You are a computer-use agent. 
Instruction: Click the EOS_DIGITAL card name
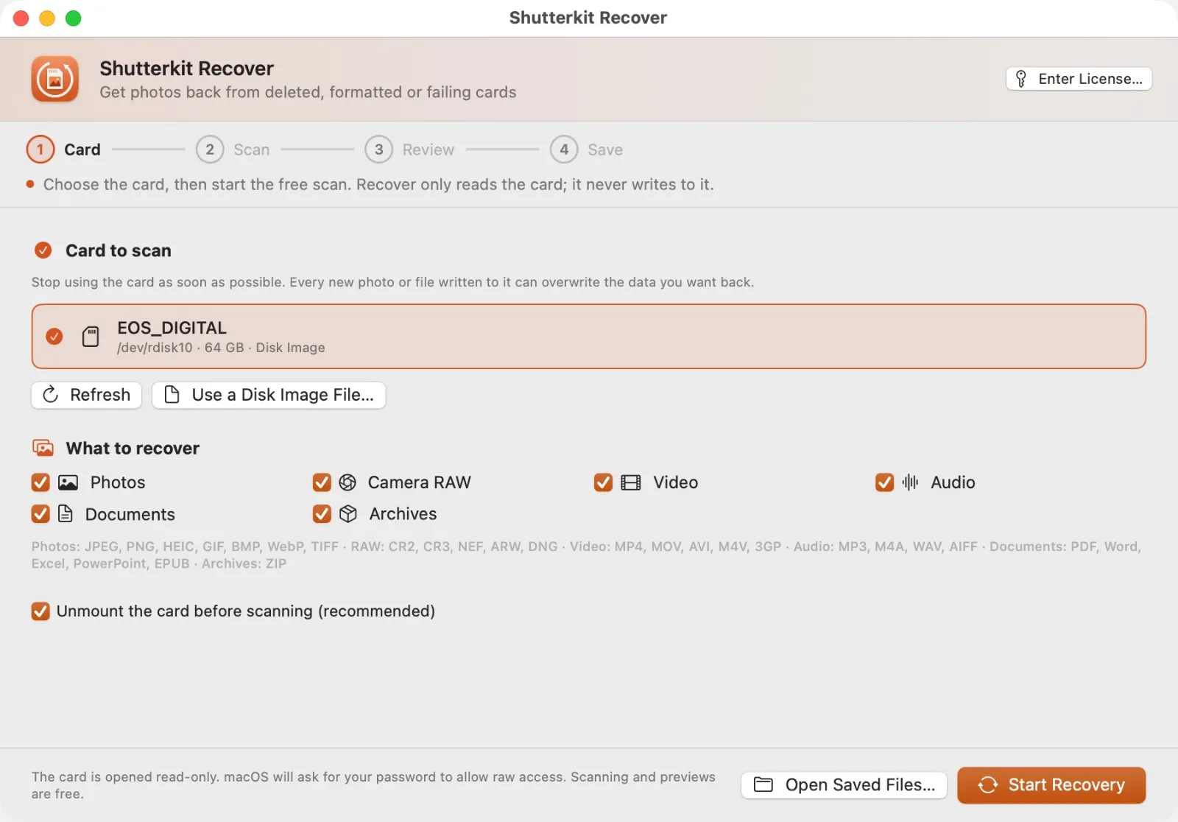point(172,328)
